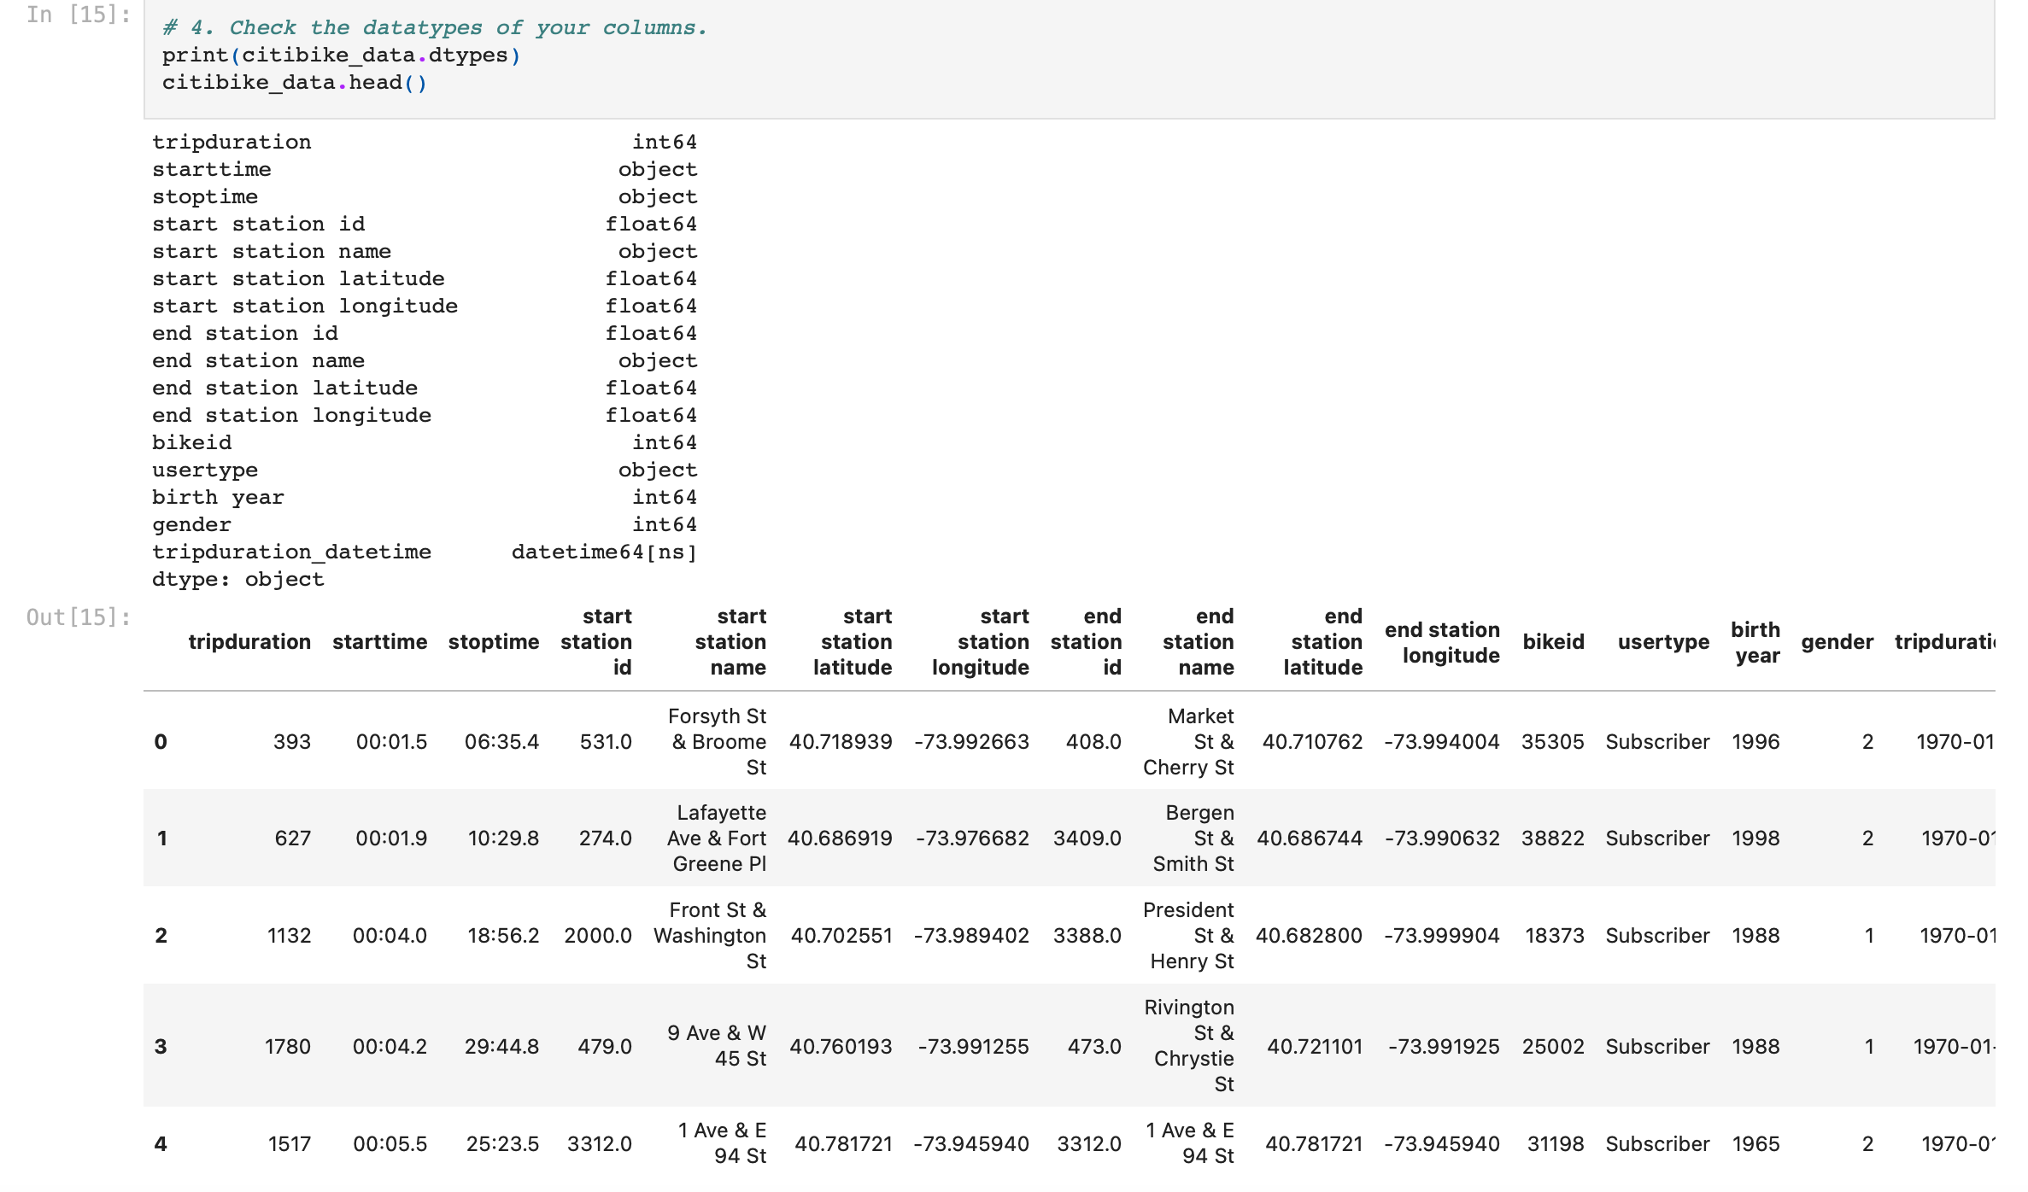This screenshot has width=2028, height=1192.
Task: Click the usertype column header
Action: pyautogui.click(x=1663, y=642)
